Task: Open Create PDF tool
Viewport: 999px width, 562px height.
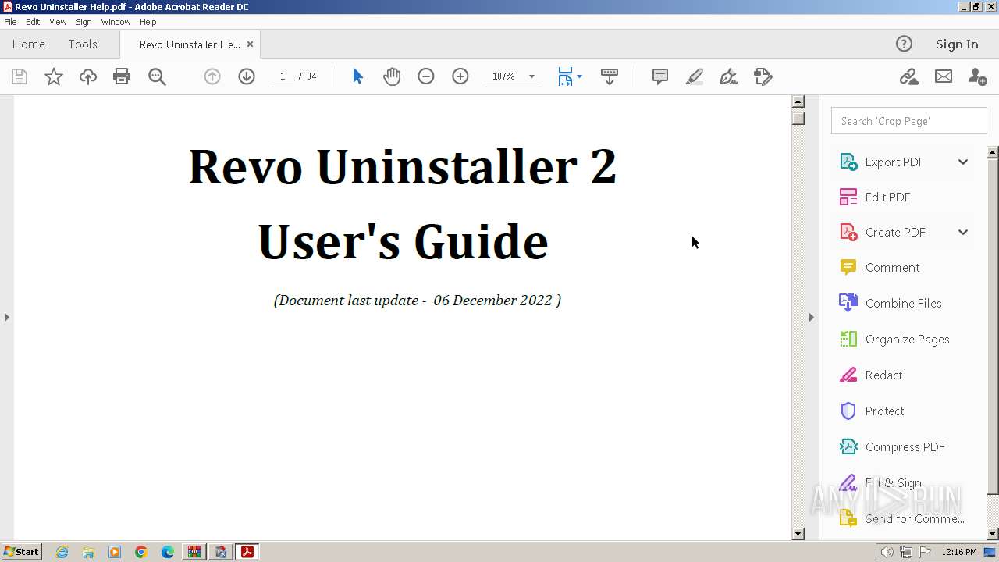Action: pyautogui.click(x=895, y=232)
